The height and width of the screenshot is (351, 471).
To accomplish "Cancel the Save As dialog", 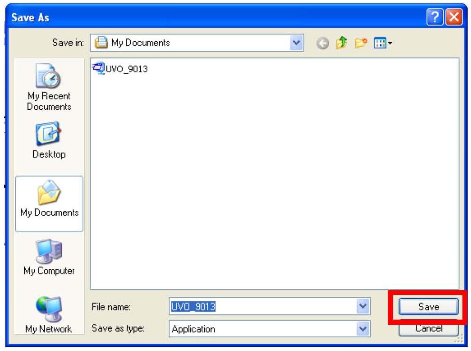I will point(428,329).
